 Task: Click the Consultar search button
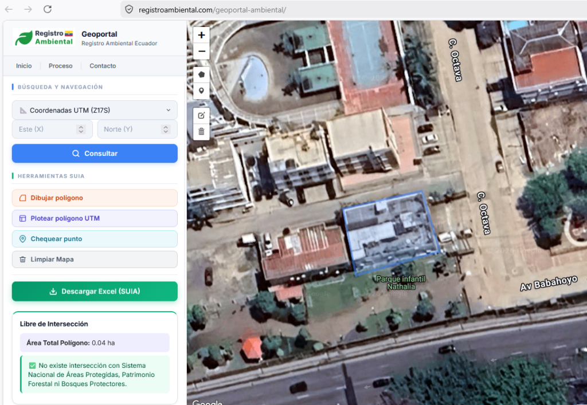coord(95,154)
